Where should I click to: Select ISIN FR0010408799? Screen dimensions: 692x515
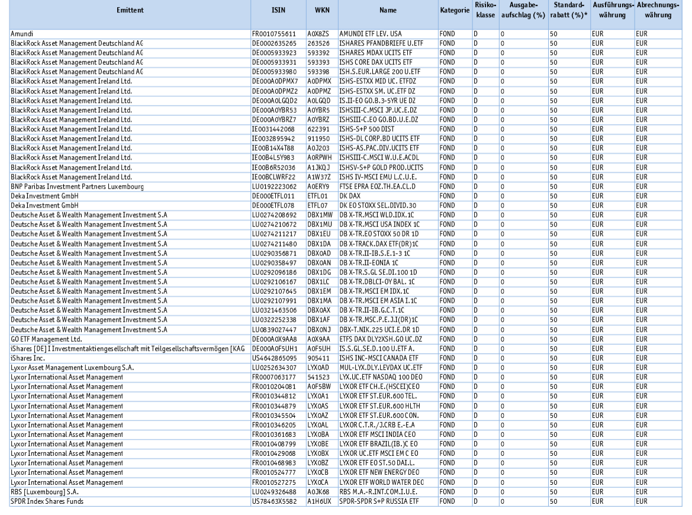point(278,444)
